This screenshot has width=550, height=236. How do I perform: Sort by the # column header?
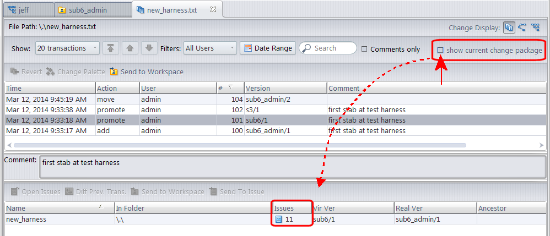coord(230,88)
